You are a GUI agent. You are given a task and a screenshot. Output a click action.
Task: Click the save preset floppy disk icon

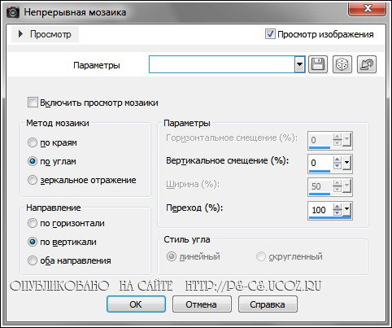click(x=318, y=64)
